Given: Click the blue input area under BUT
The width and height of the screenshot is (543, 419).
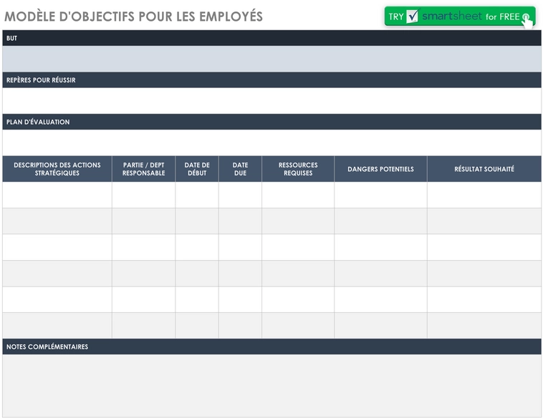Looking at the screenshot, I should tap(271, 59).
